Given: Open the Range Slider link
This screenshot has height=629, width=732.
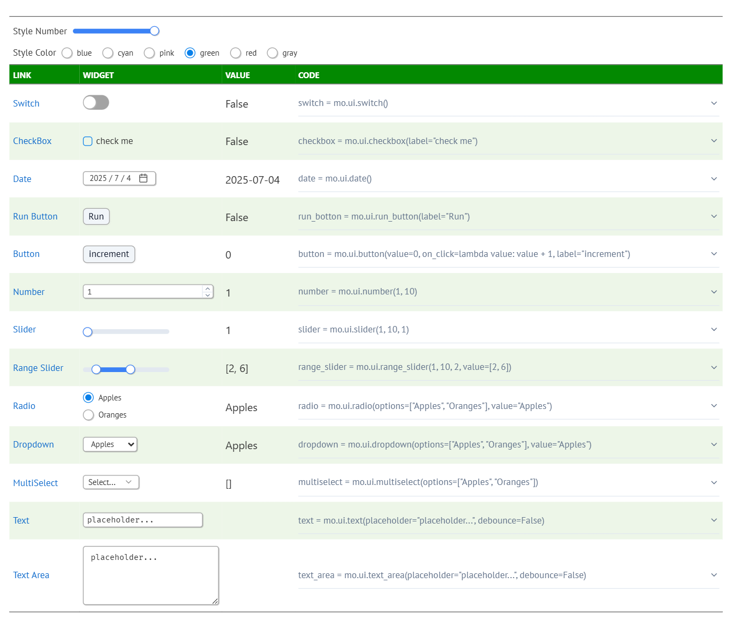Looking at the screenshot, I should 38,368.
